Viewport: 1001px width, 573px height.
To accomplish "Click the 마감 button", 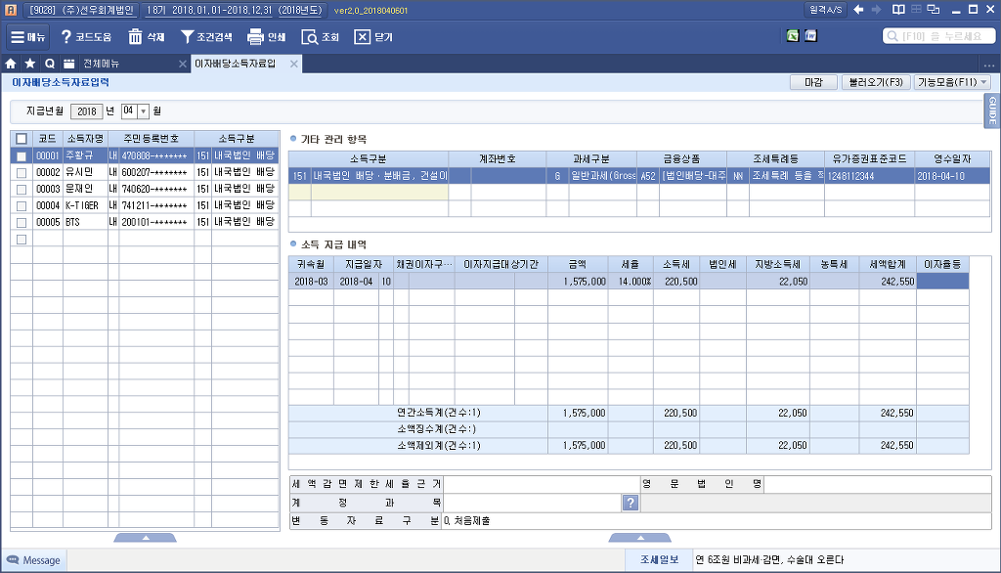I will coord(813,83).
